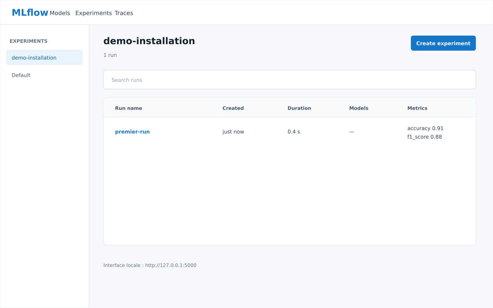Click the Run name column header
The image size is (493, 308).
point(128,108)
